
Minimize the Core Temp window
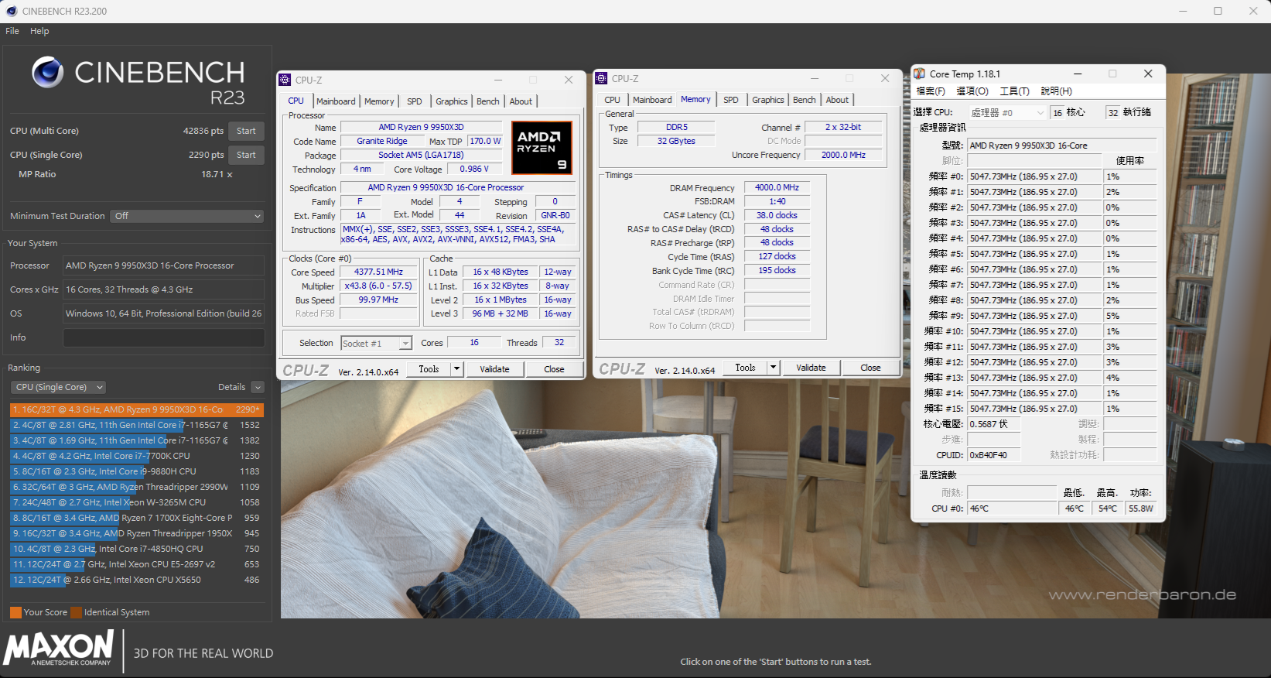point(1078,74)
